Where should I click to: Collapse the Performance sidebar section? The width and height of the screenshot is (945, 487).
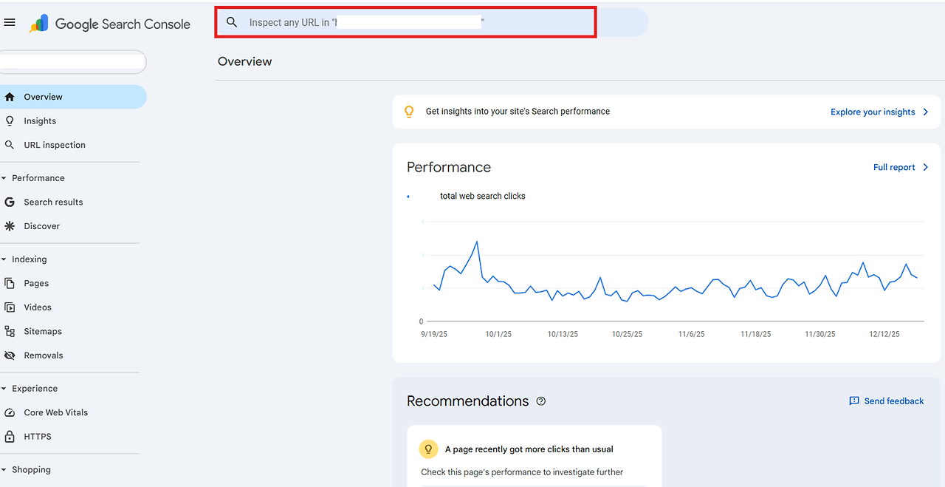[x=4, y=178]
